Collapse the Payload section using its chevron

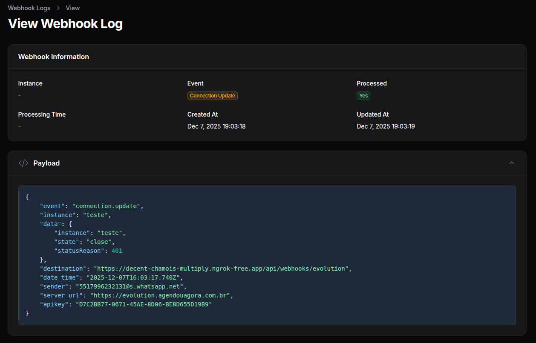[x=512, y=163]
